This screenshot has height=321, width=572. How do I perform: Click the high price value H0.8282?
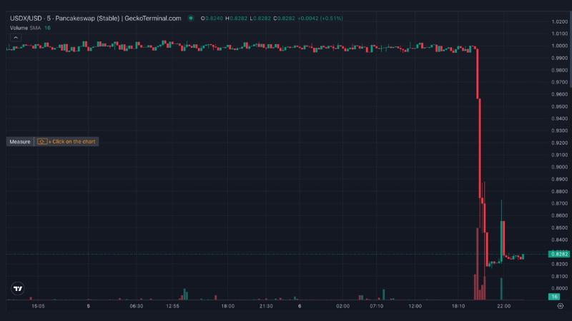236,19
